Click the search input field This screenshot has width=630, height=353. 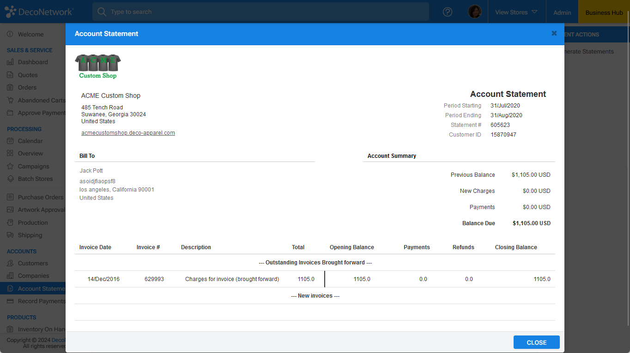pos(261,12)
